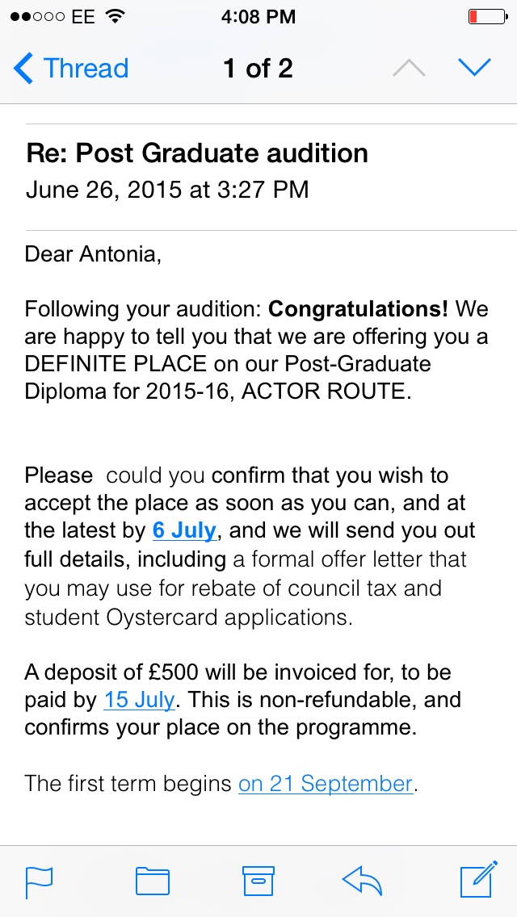
Task: Tap the reply arrow icon
Action: point(362,881)
